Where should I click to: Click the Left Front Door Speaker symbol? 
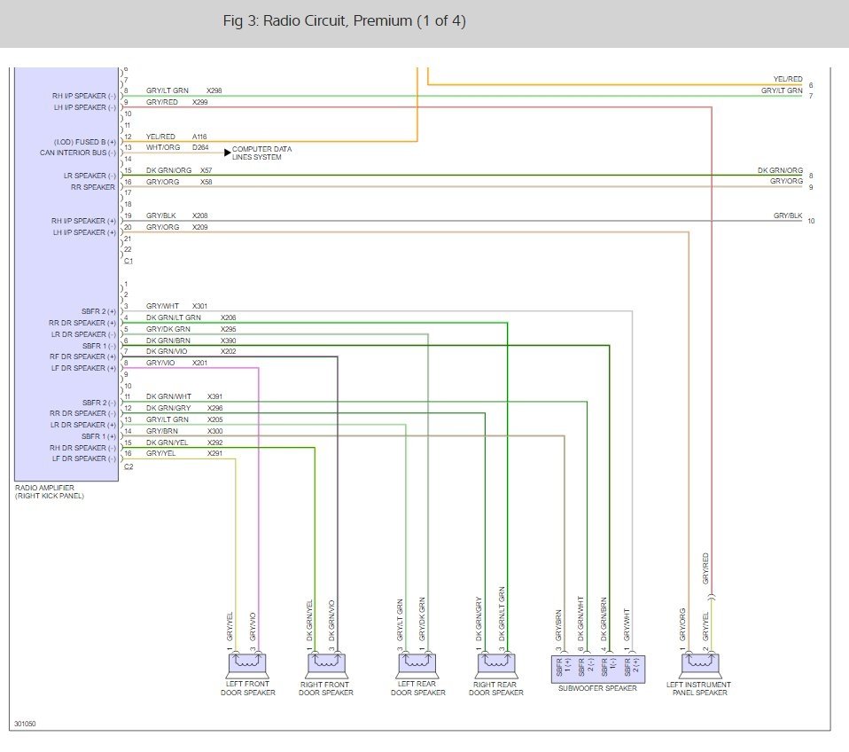(x=248, y=665)
